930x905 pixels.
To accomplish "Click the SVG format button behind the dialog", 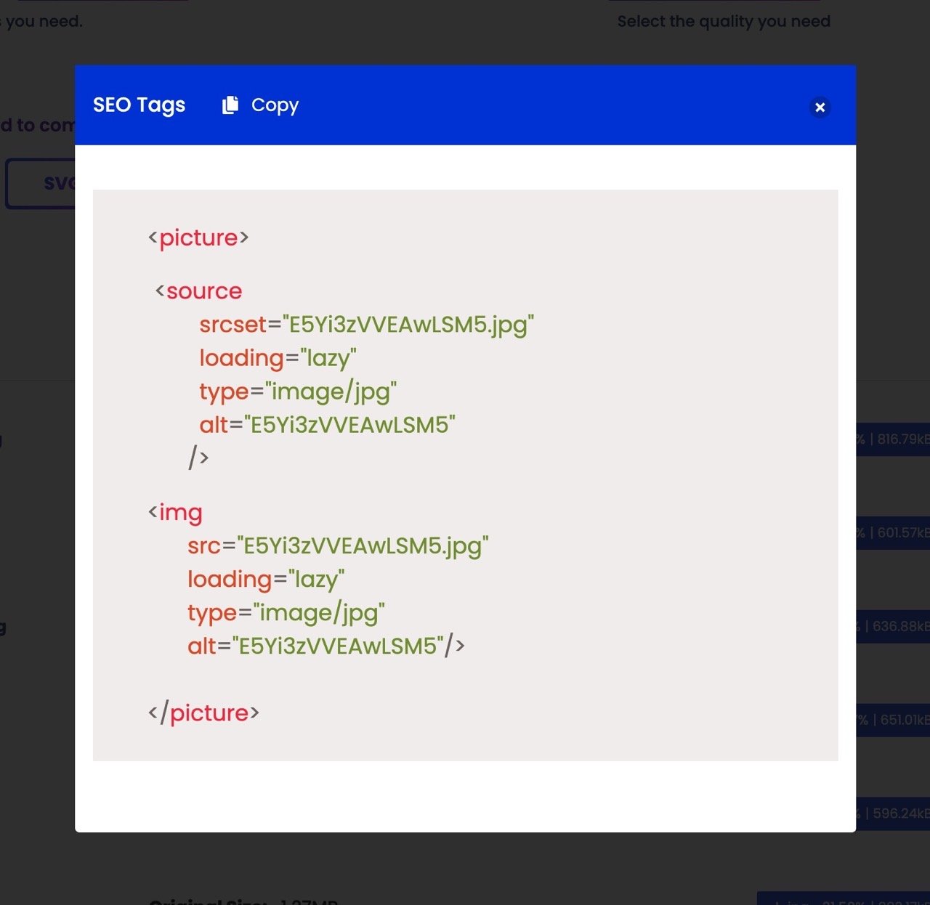I will coord(41,184).
